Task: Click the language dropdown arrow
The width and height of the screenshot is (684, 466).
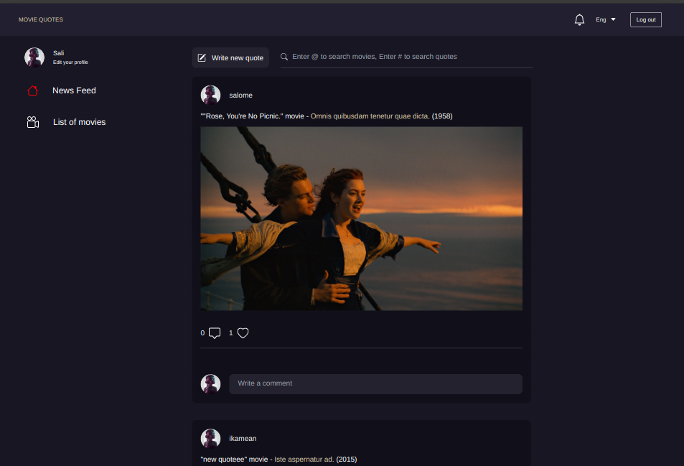Action: [613, 19]
